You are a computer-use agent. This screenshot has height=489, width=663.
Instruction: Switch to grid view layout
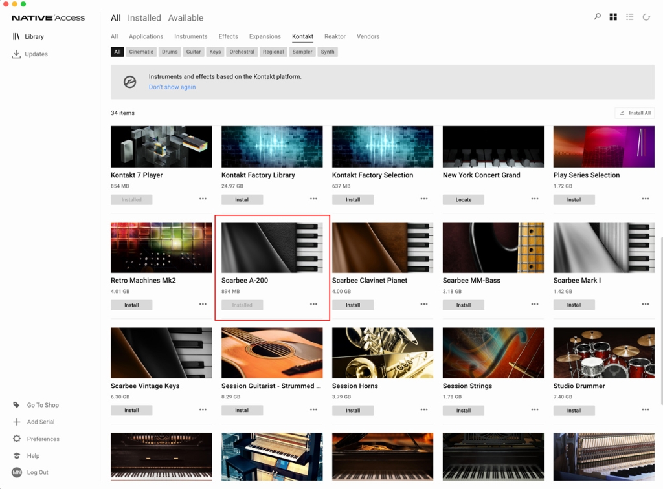[613, 17]
